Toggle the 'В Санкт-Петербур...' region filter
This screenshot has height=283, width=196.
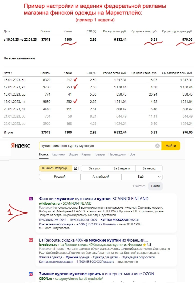[x=55, y=168]
